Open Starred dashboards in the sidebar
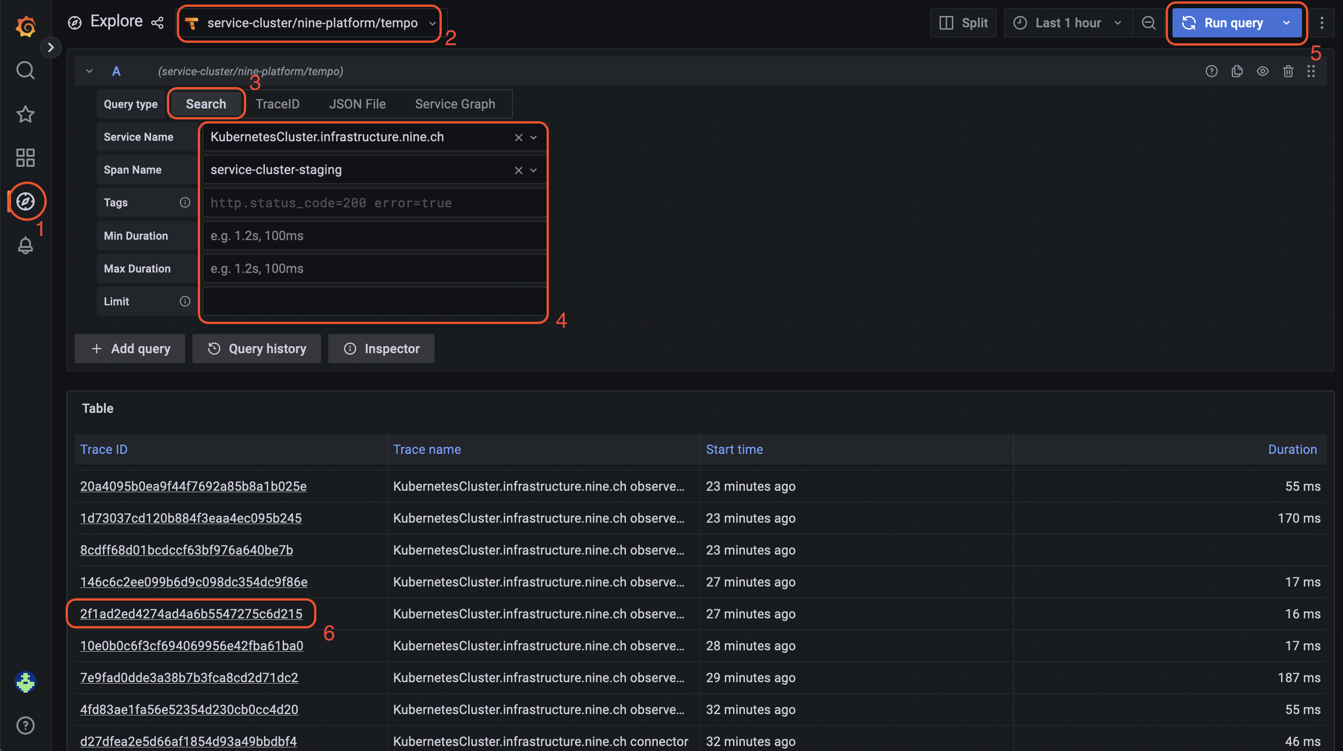The image size is (1343, 751). 25,113
